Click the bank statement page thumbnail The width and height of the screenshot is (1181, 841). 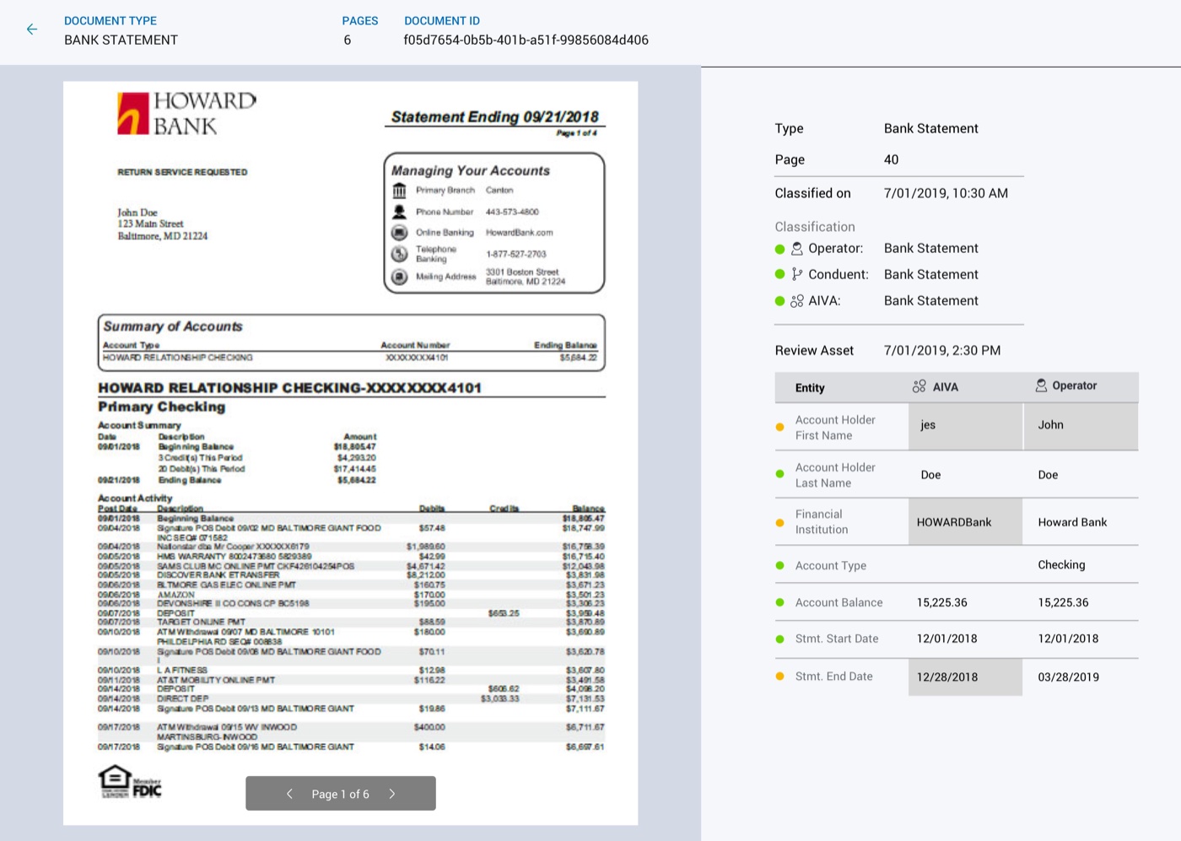350,453
